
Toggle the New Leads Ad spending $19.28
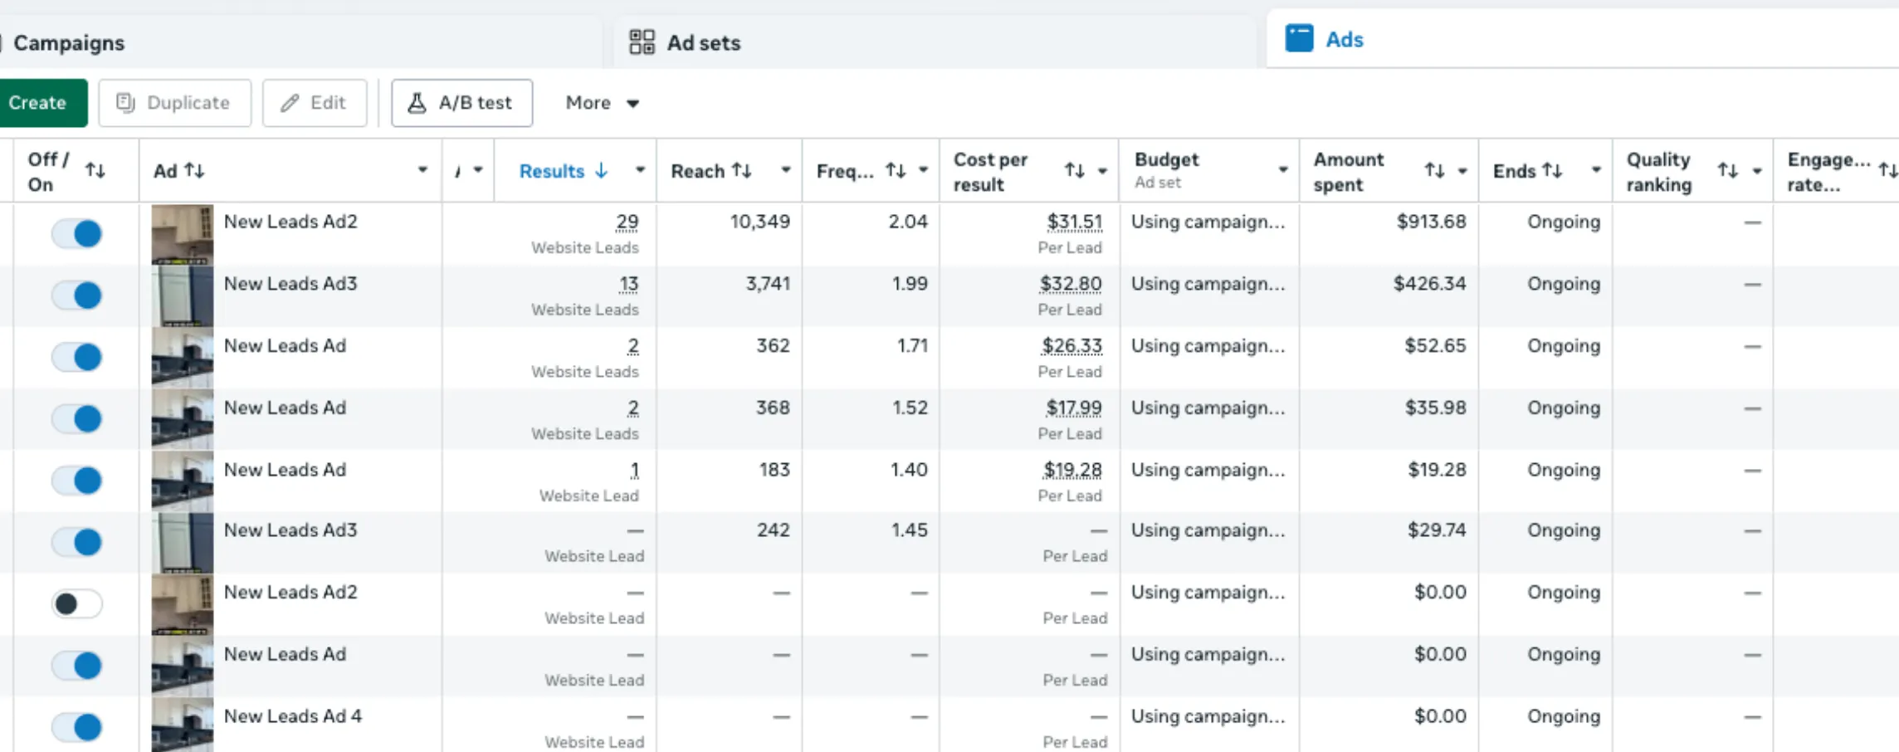pos(77,481)
